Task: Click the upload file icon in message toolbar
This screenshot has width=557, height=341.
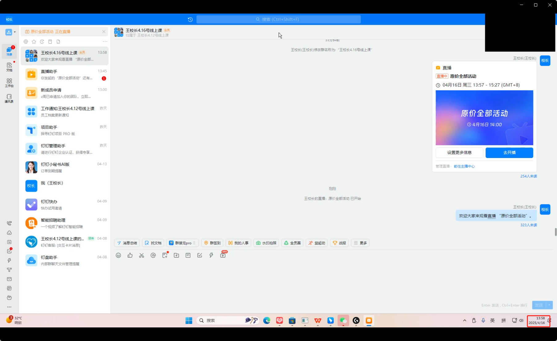Action: click(176, 255)
